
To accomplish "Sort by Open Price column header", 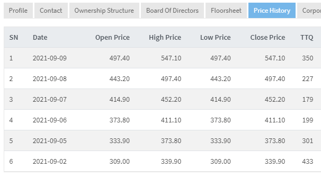I will tap(112, 38).
